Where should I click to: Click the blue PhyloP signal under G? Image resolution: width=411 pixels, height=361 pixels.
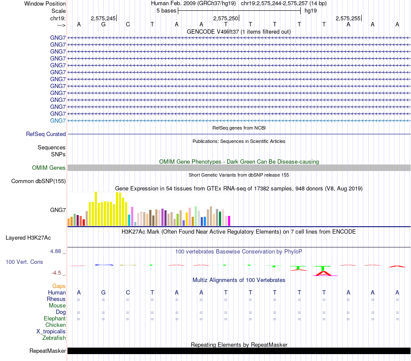[104, 265]
